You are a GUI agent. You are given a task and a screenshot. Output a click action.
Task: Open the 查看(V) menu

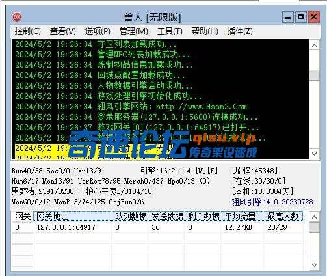coord(63,31)
